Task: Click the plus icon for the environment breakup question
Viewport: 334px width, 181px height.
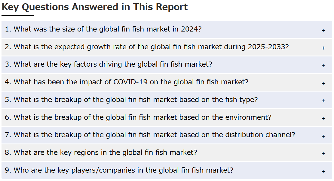Action: point(323,119)
